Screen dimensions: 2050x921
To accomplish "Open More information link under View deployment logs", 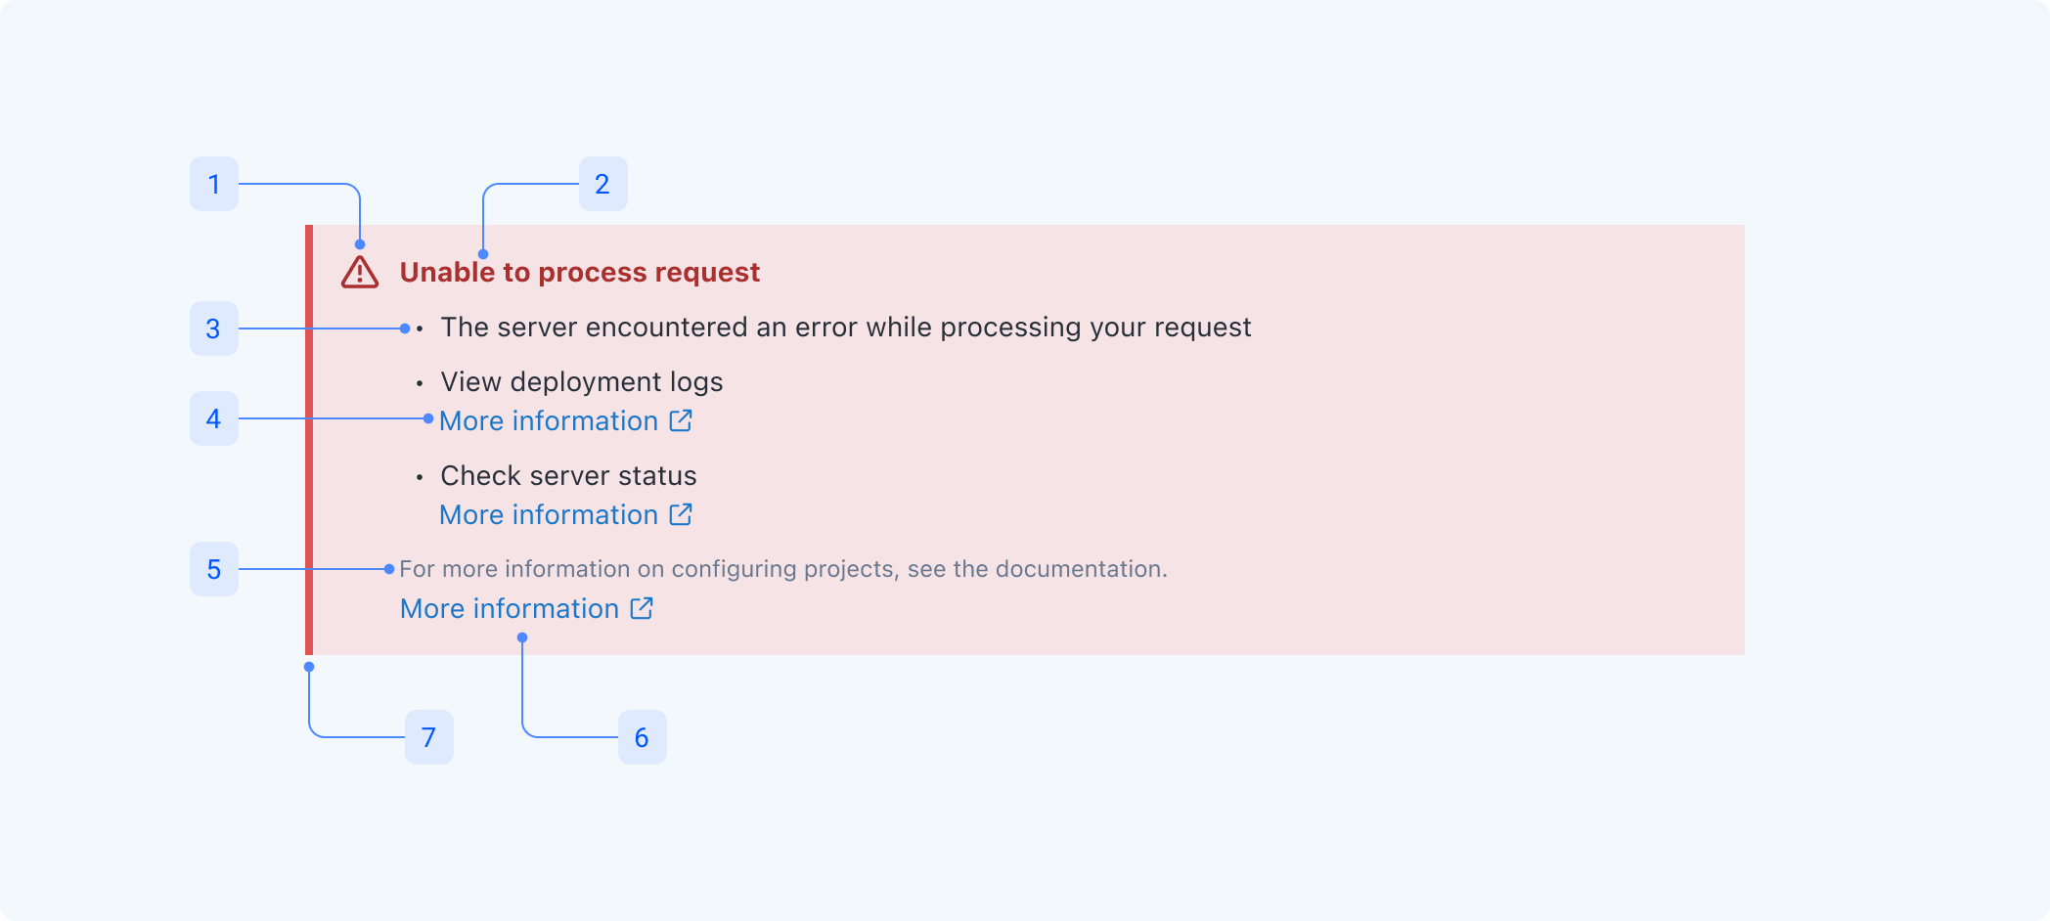I will coord(549,421).
